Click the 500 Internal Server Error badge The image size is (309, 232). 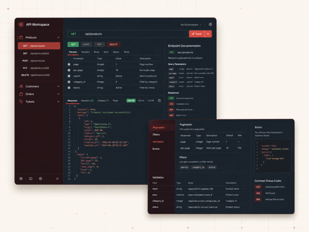(x=258, y=200)
